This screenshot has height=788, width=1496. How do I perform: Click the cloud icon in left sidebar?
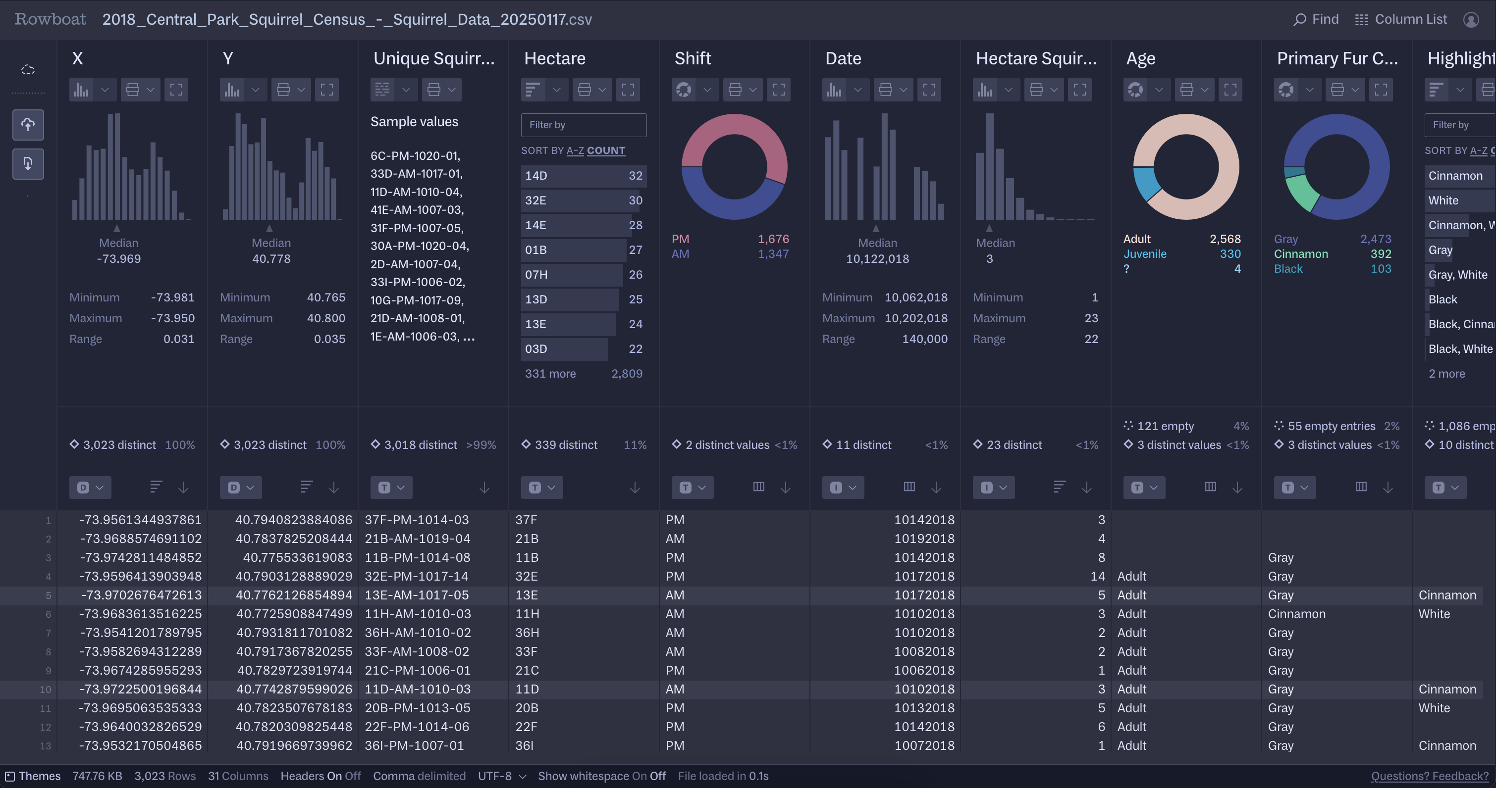28,70
